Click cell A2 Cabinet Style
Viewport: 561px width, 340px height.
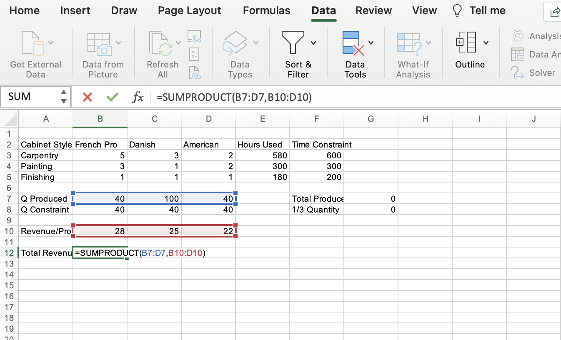coord(46,145)
